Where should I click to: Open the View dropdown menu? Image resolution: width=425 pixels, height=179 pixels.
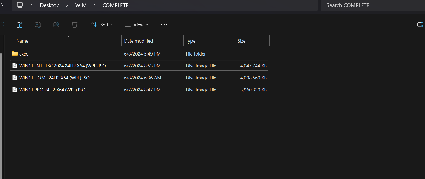(136, 25)
